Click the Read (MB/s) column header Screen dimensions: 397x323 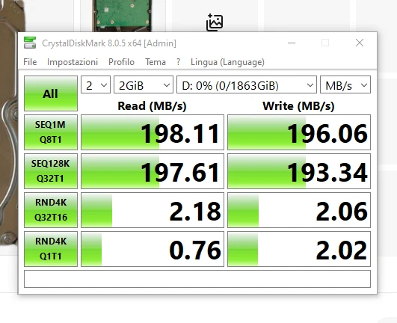click(152, 106)
